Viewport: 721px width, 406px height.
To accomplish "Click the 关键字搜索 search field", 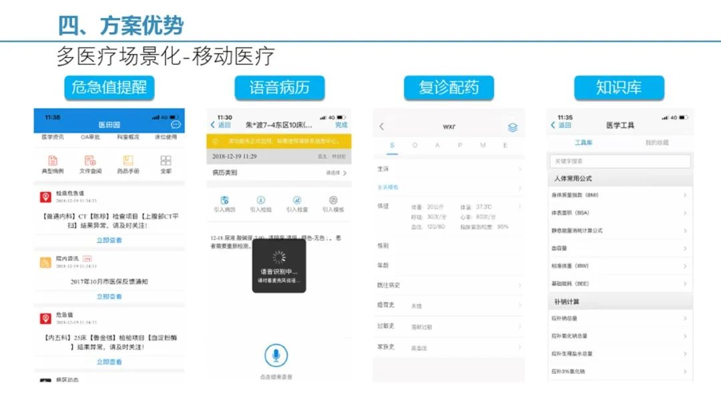I will point(620,161).
